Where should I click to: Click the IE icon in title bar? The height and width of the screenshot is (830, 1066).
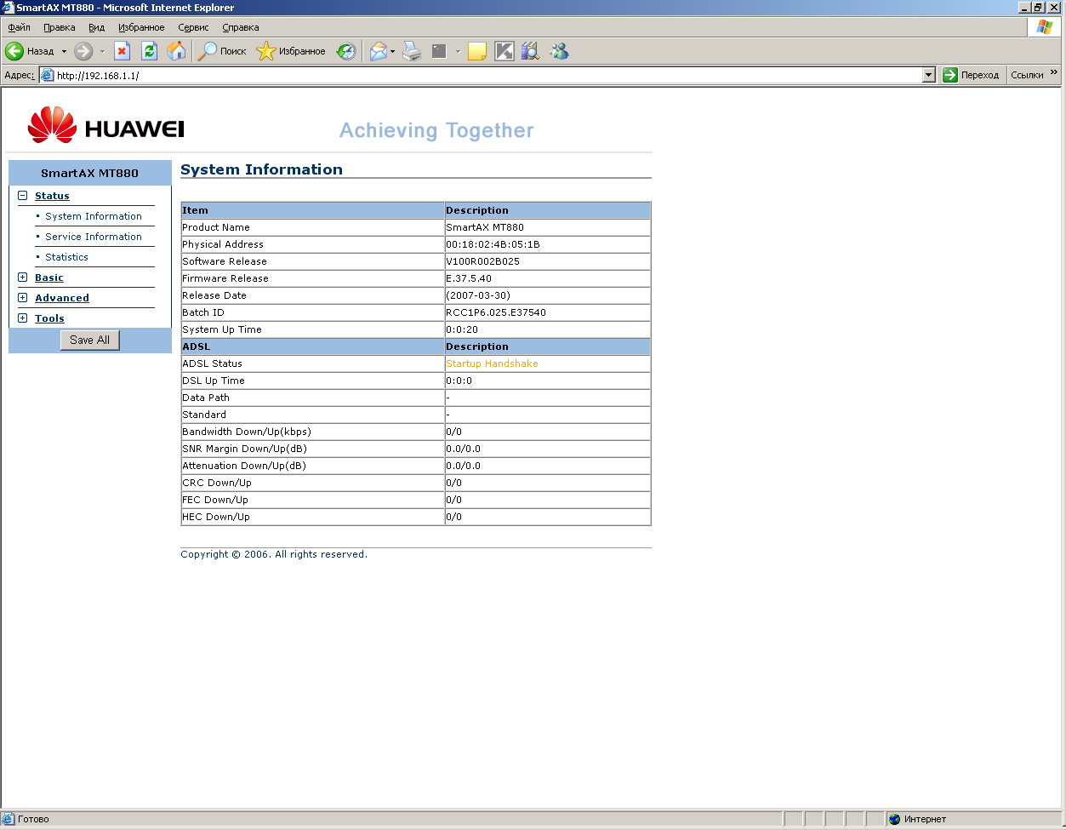[9, 8]
